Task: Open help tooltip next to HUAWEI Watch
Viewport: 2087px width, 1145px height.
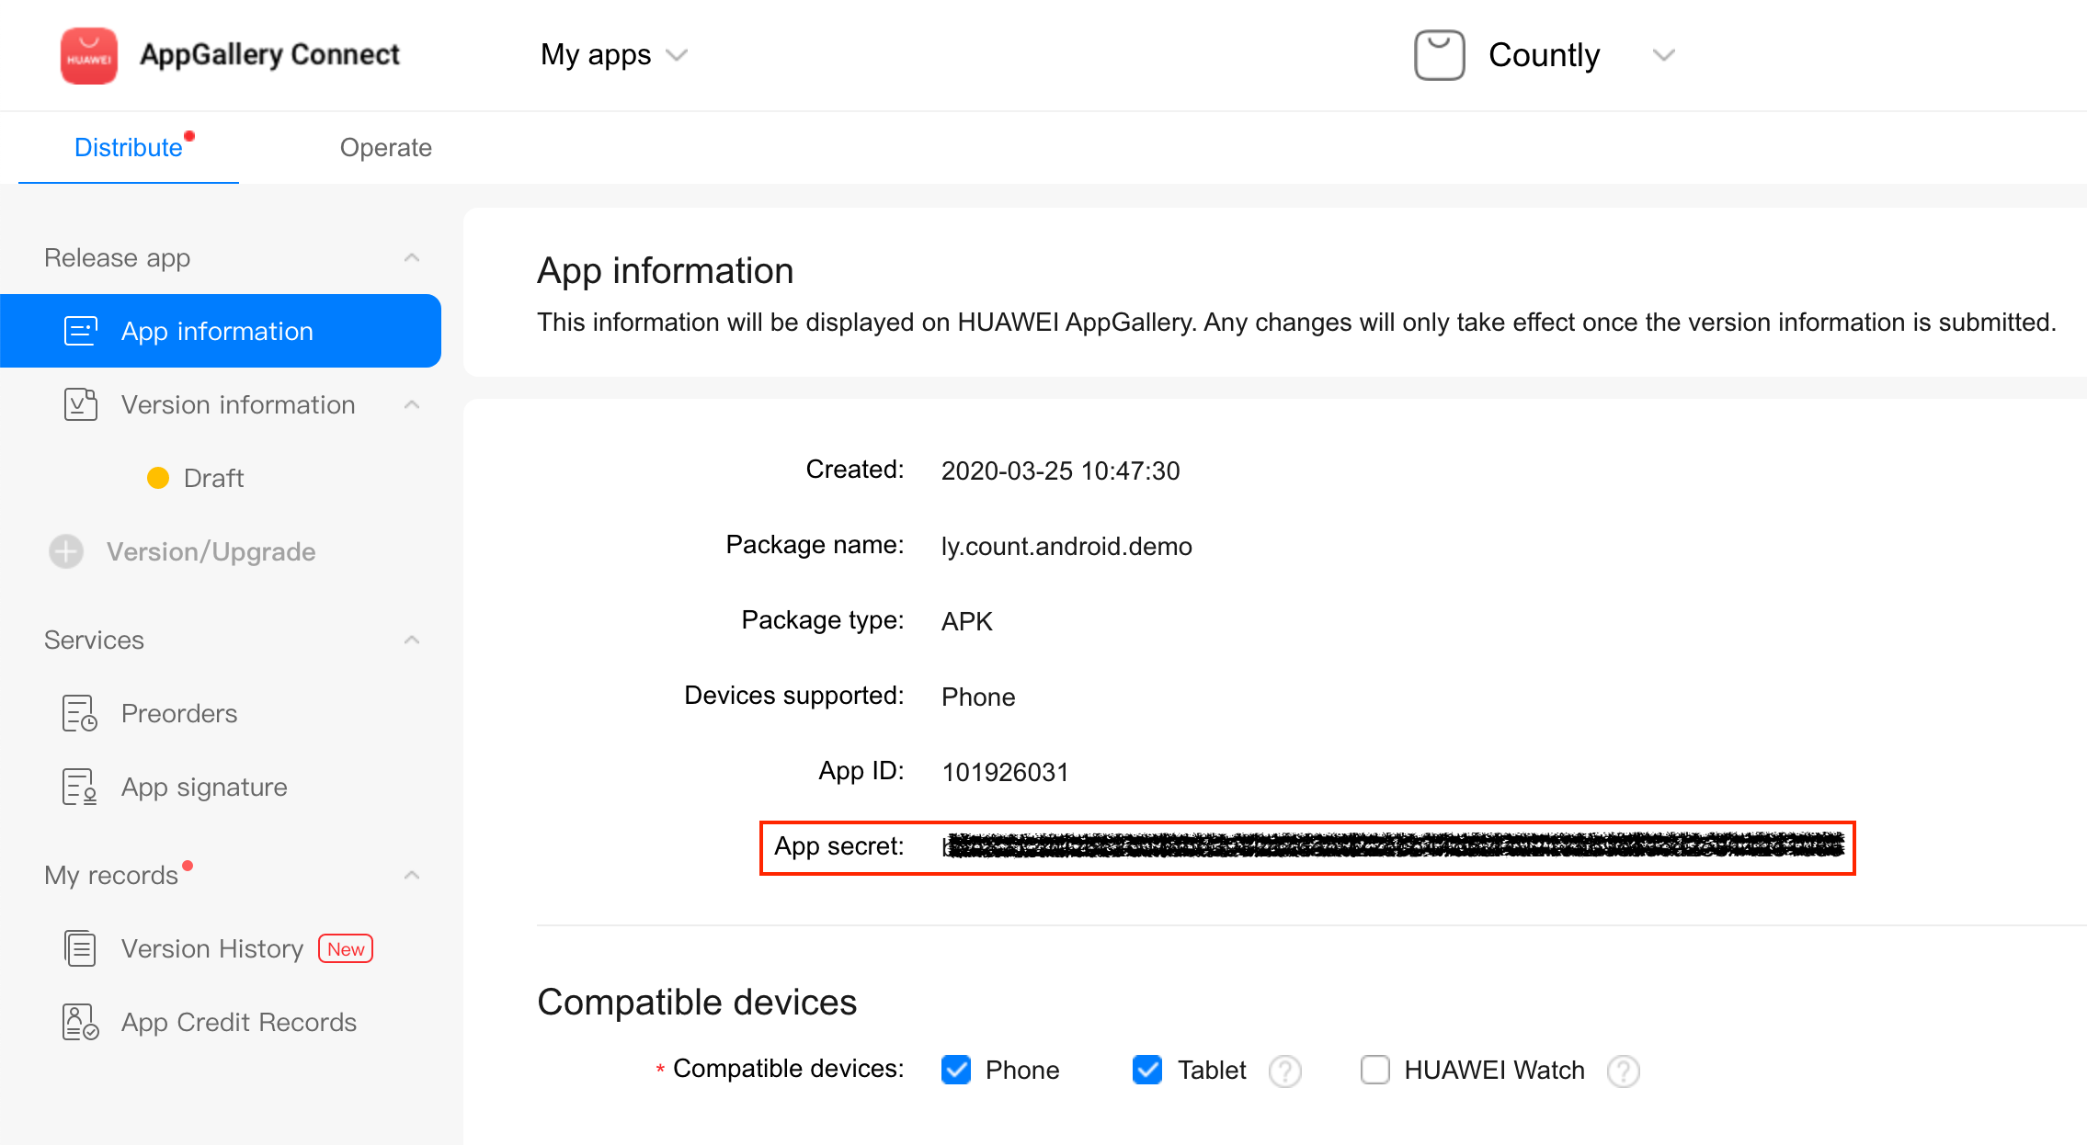Action: point(1623,1071)
